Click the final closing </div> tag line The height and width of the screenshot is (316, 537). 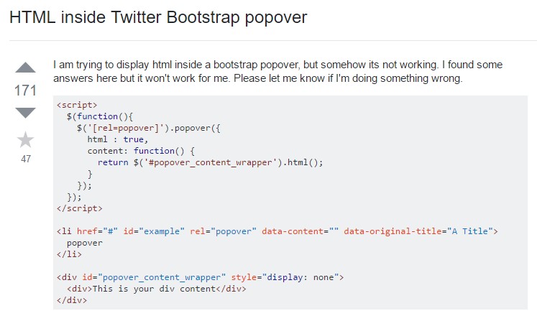[72, 300]
